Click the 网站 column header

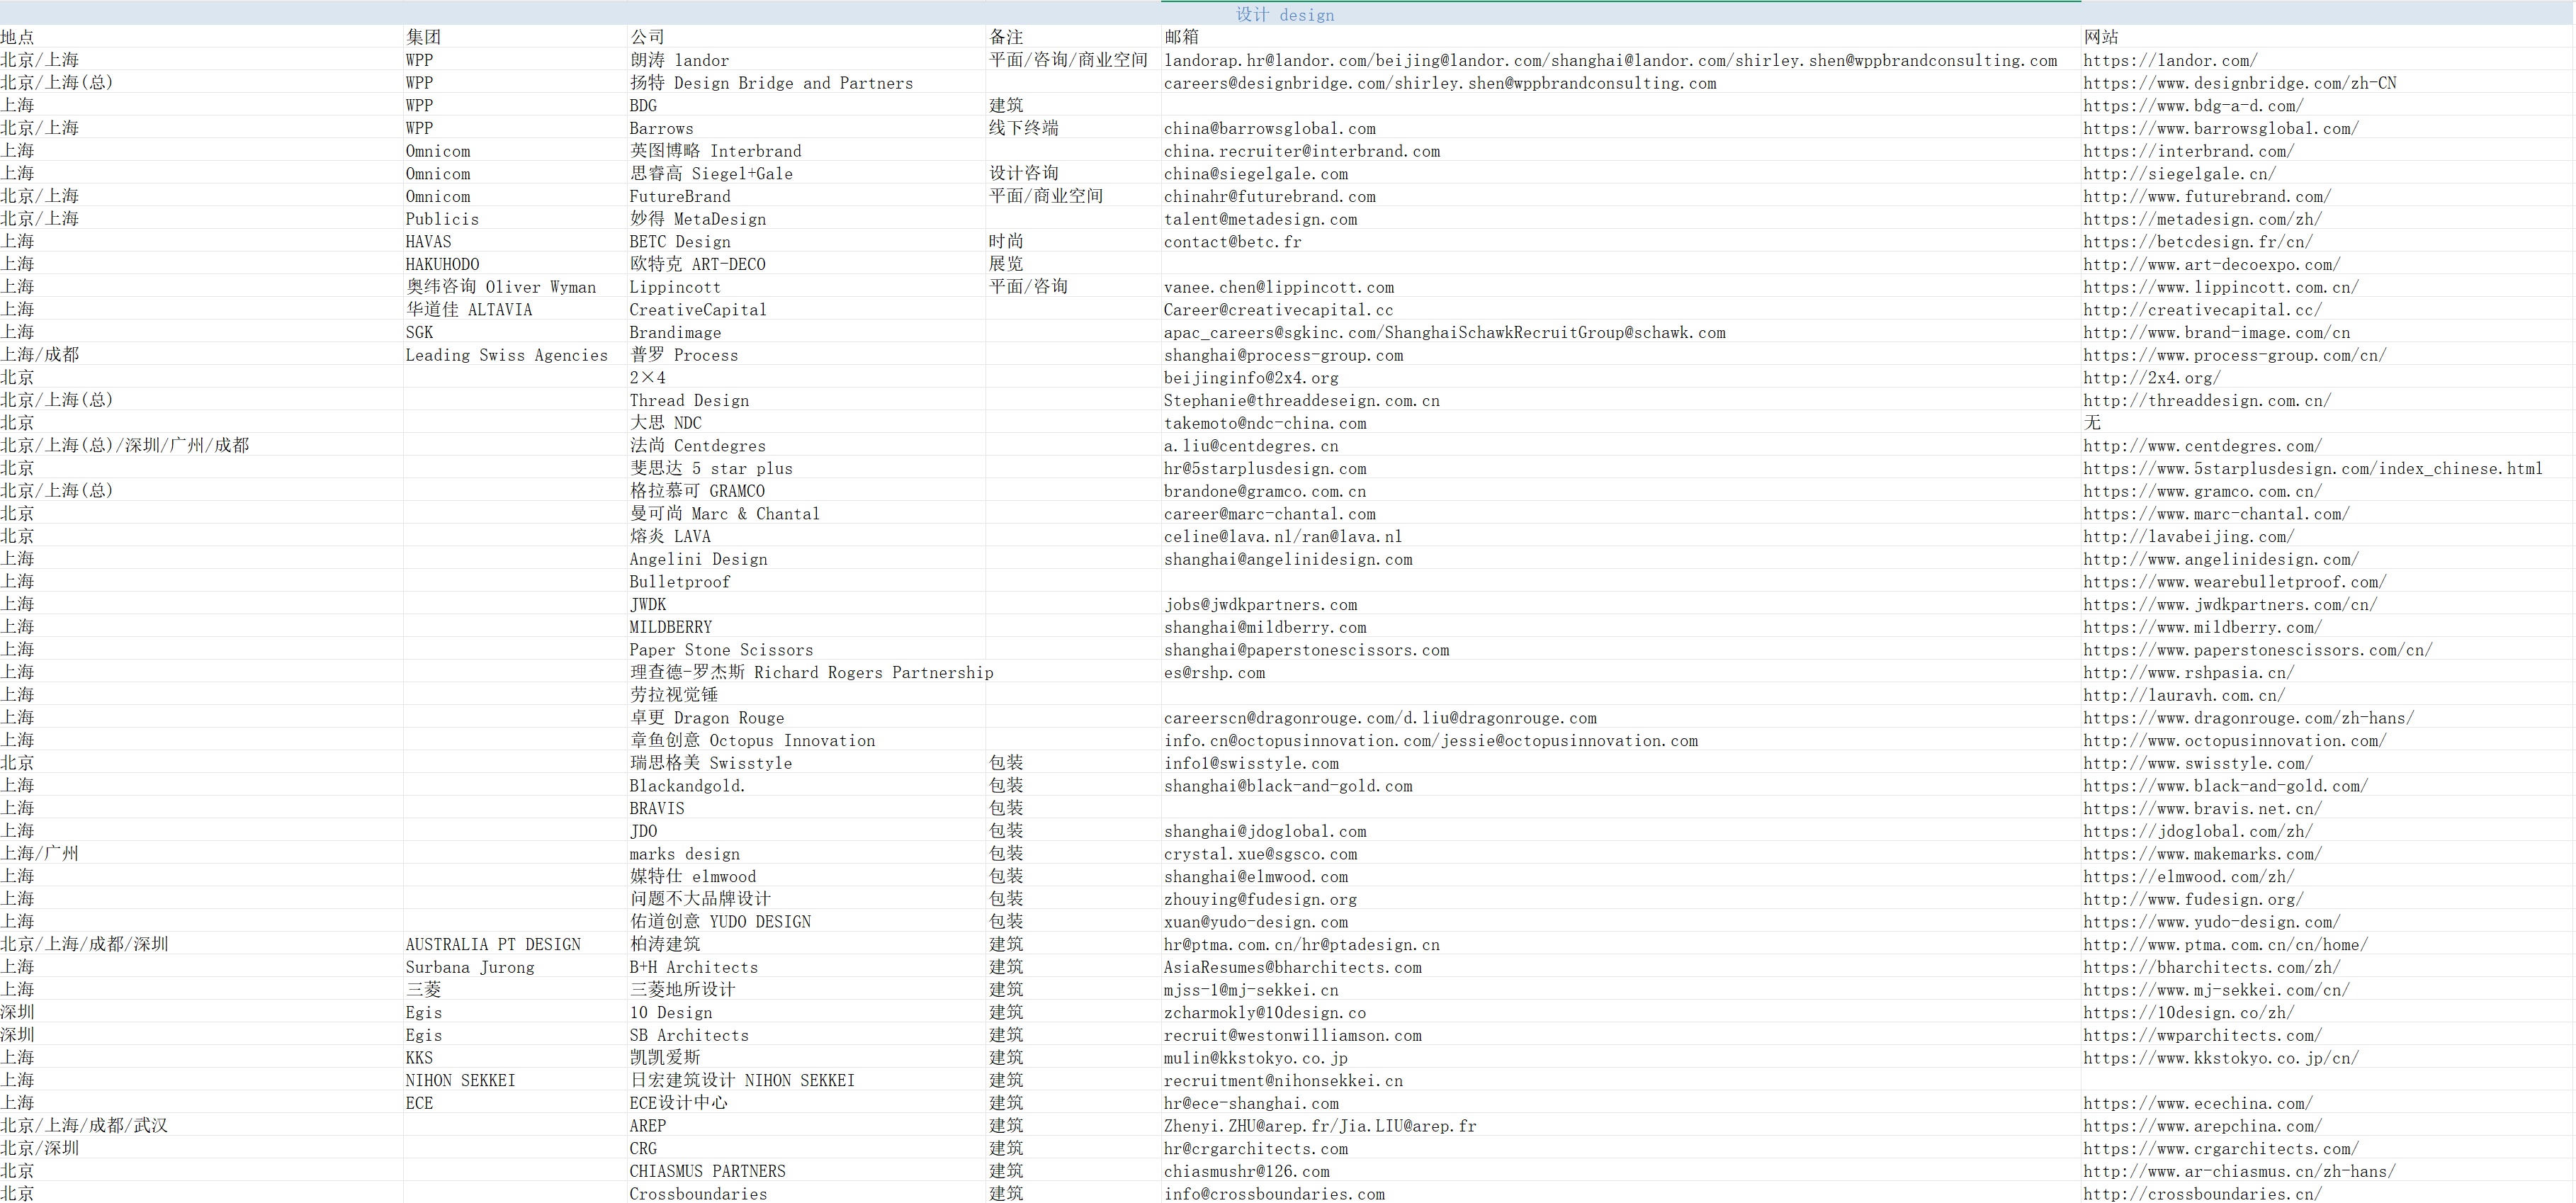pos(2101,37)
